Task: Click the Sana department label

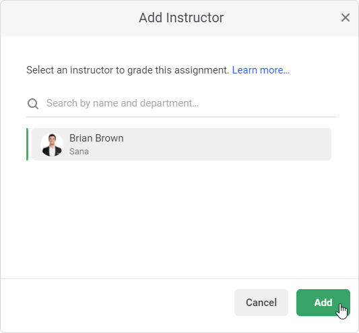Action: pyautogui.click(x=79, y=152)
